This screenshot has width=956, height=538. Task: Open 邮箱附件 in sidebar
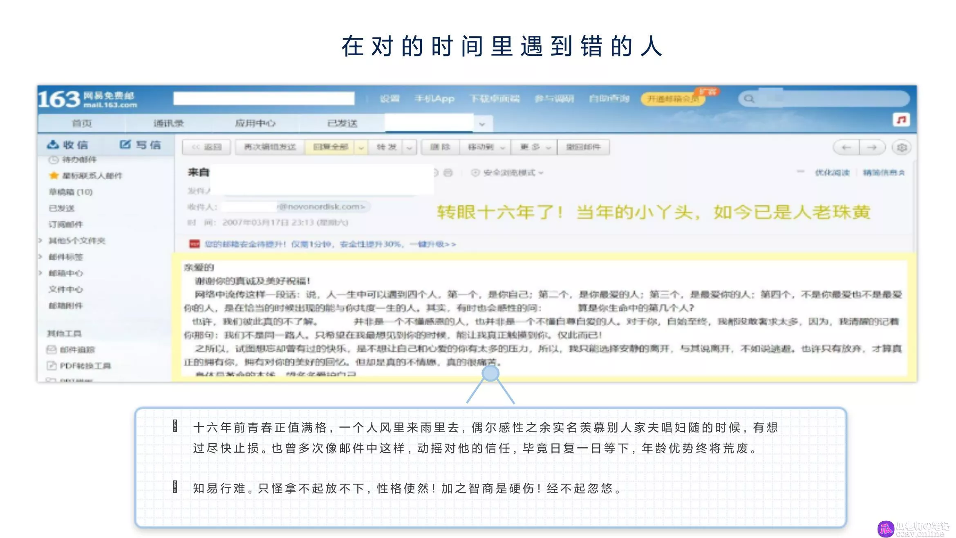coord(66,305)
